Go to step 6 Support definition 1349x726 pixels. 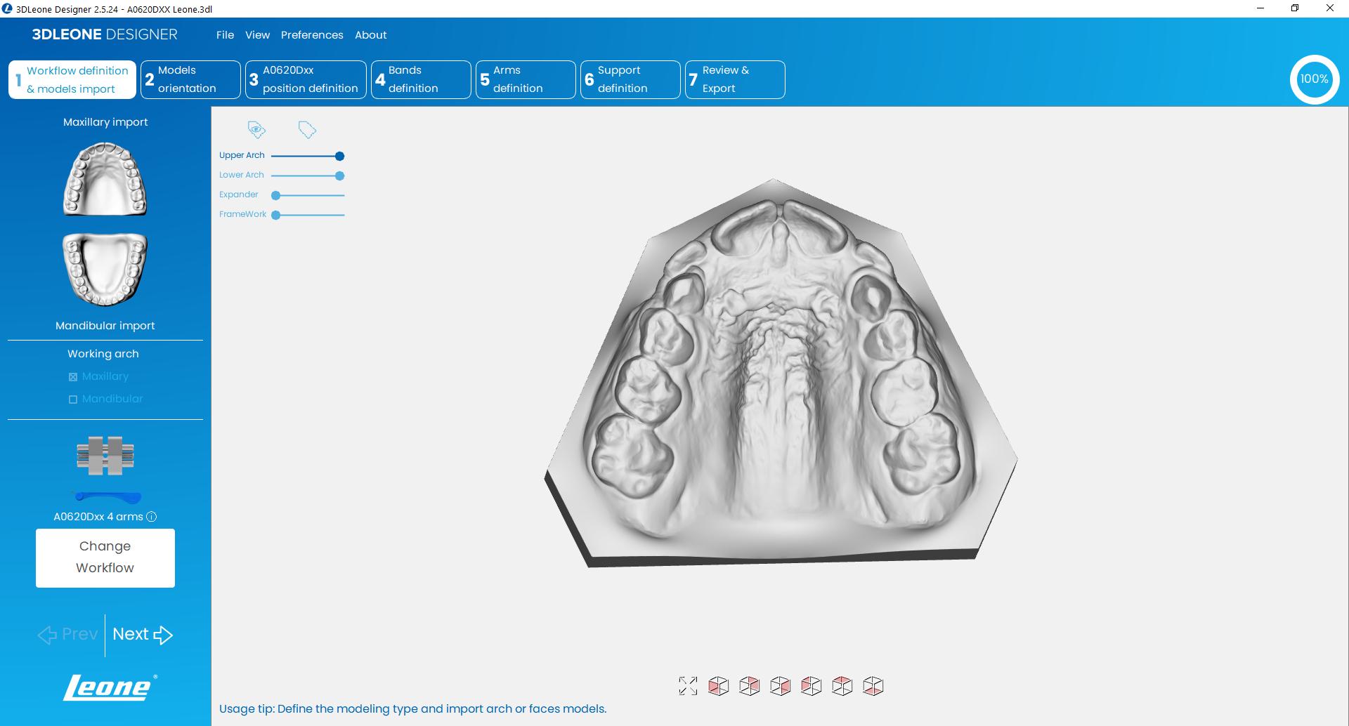tap(630, 79)
